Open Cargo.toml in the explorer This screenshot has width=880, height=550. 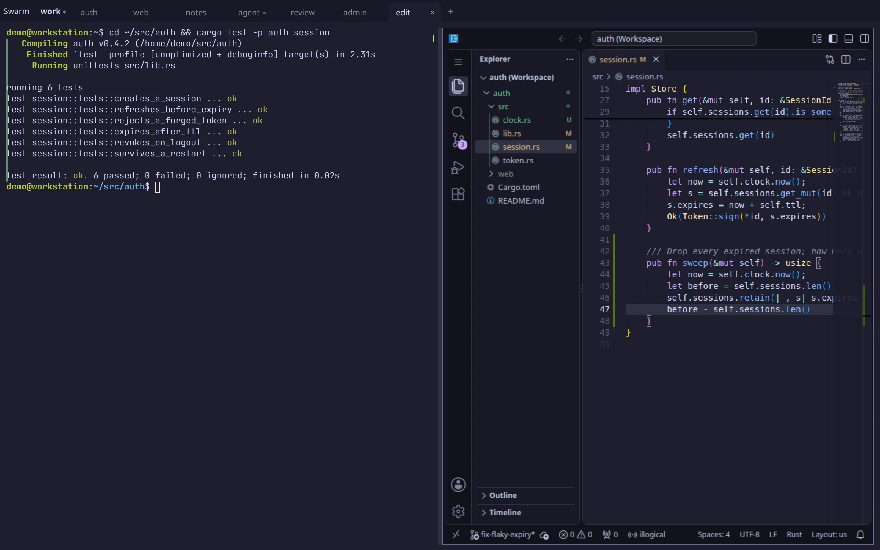pyautogui.click(x=526, y=187)
